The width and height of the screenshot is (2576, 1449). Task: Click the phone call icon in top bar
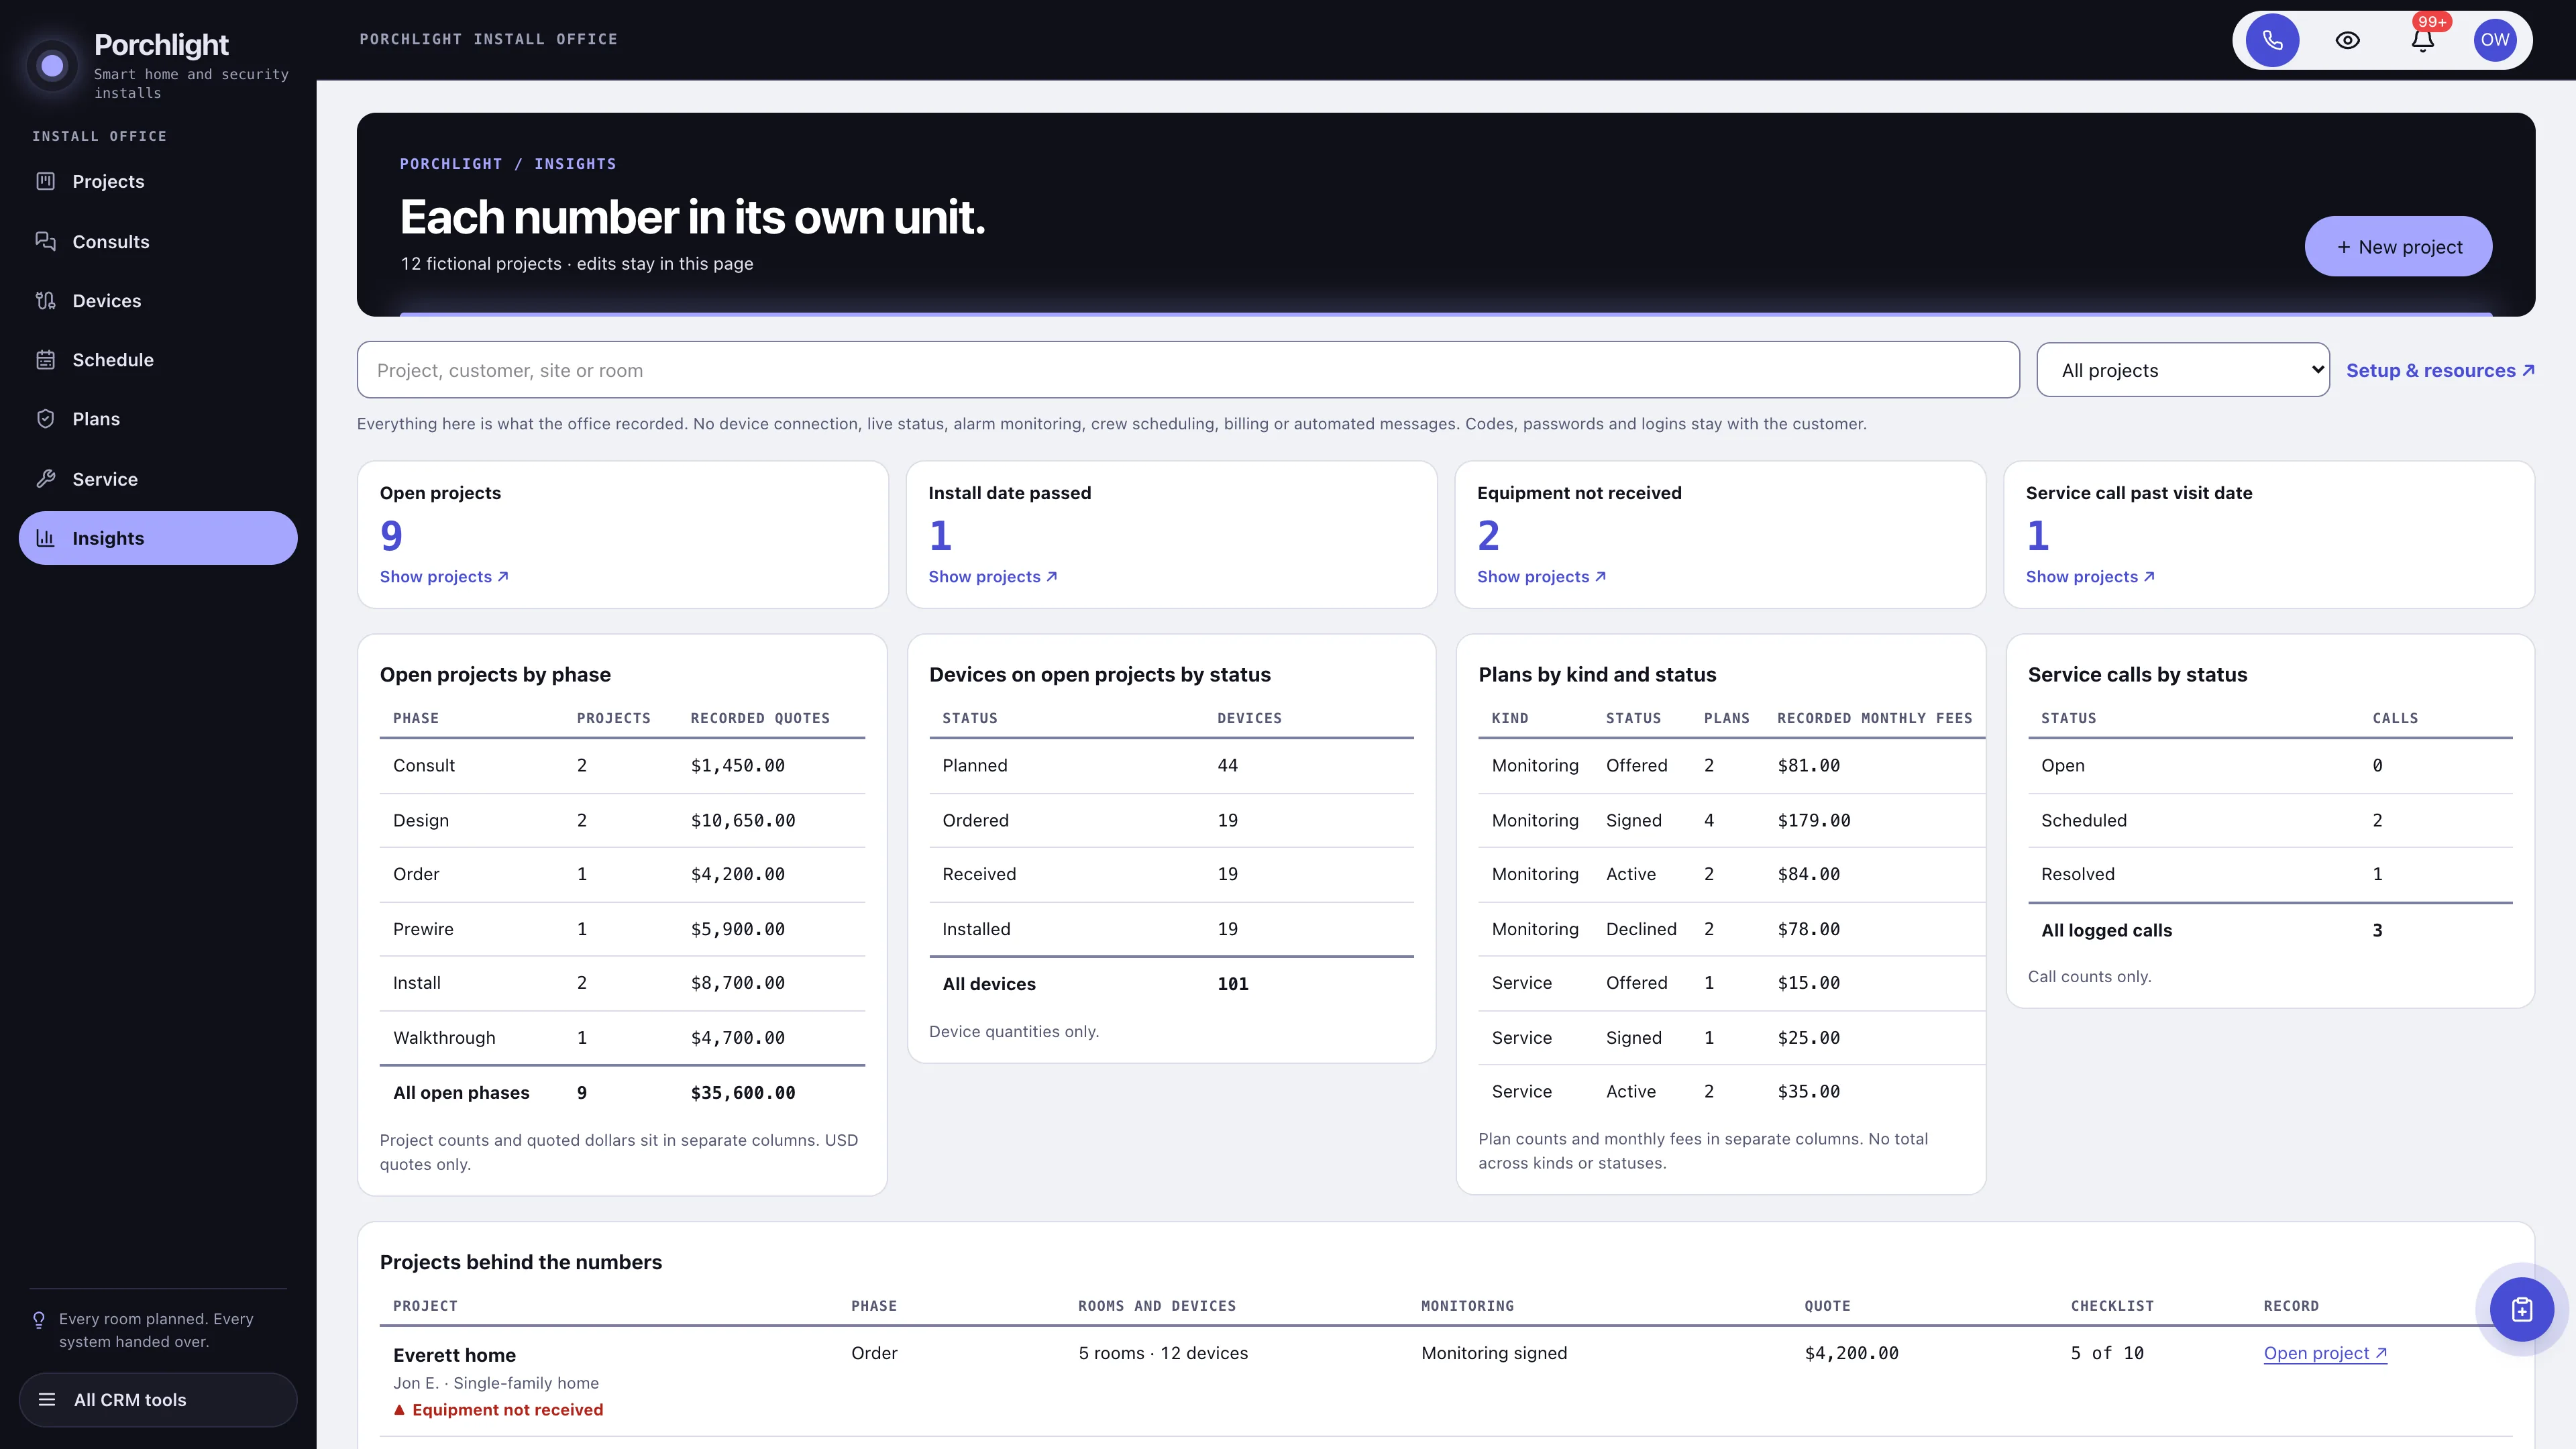point(2272,40)
